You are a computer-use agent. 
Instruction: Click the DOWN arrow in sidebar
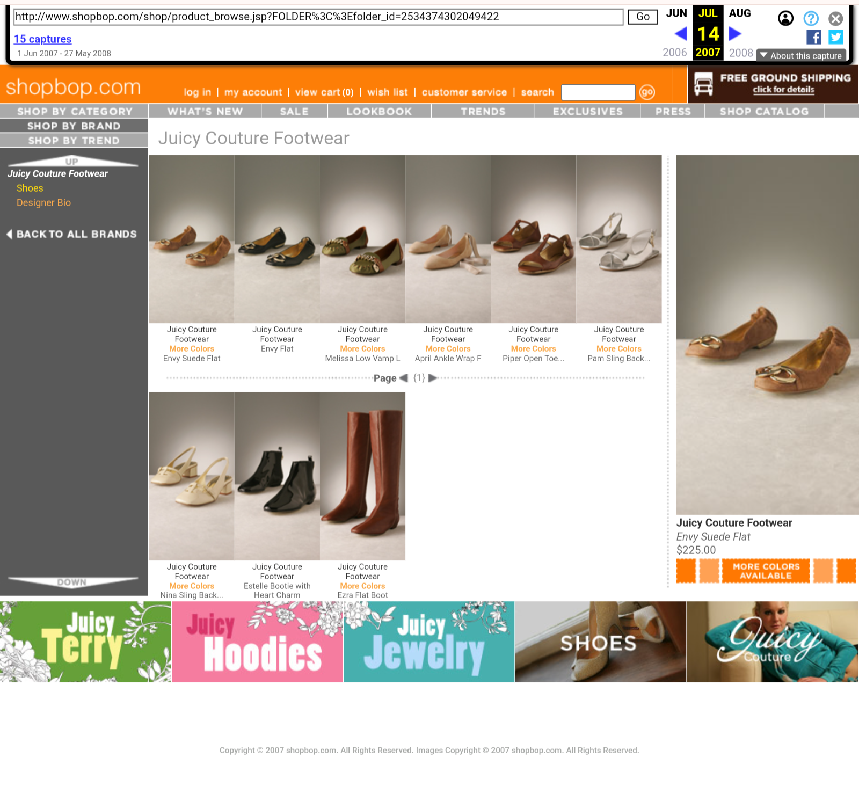coord(72,582)
